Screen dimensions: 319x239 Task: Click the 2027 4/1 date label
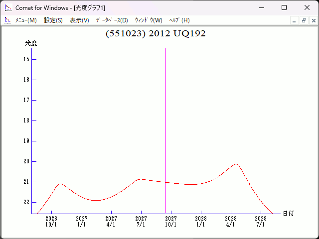[111, 222]
